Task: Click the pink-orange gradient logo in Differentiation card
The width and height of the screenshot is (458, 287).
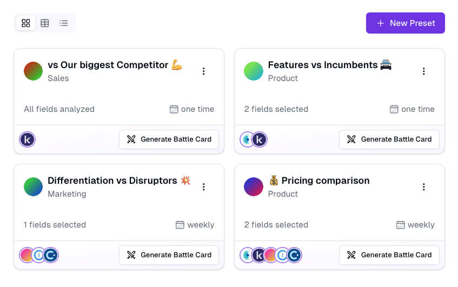Action: tap(26, 255)
